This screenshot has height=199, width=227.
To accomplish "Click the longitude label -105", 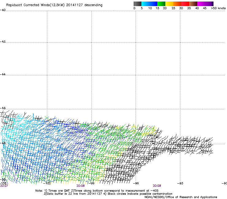I will tap(3, 183).
